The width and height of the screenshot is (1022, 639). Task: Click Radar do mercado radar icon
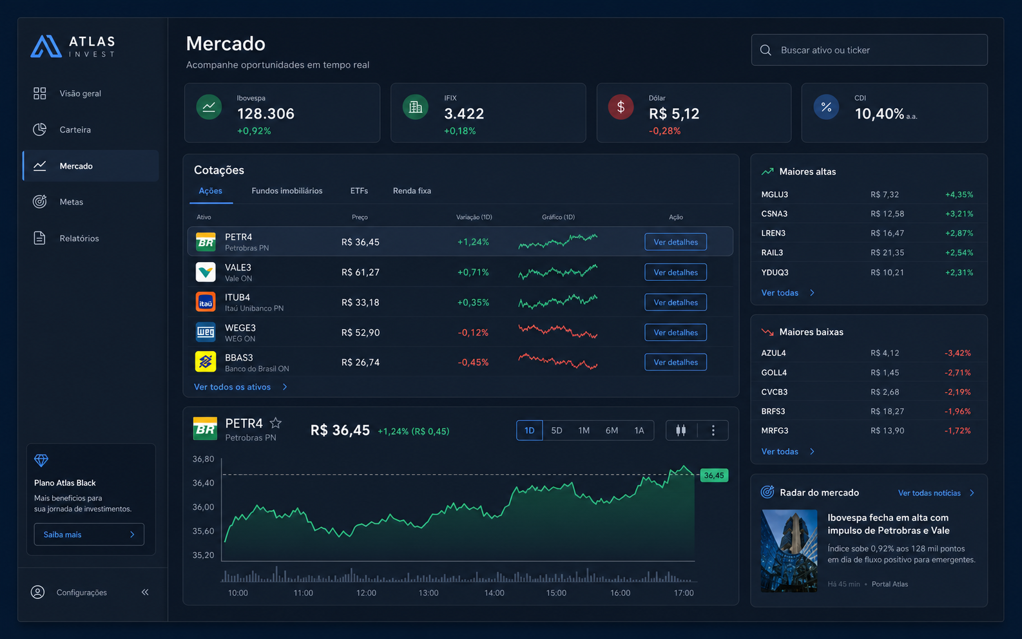767,492
